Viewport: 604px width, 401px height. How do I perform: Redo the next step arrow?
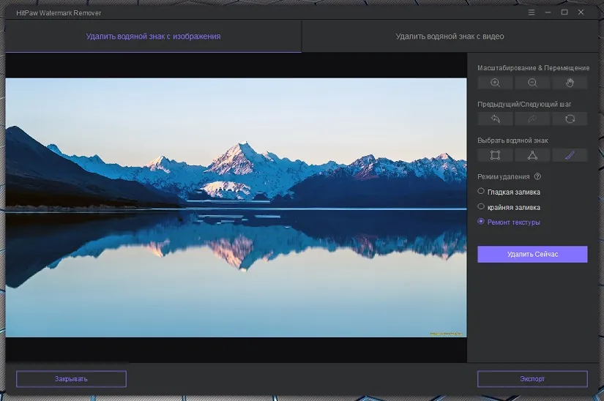(532, 119)
